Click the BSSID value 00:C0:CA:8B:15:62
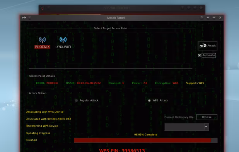Viewport: 239px width, 152px height. [x=89, y=83]
